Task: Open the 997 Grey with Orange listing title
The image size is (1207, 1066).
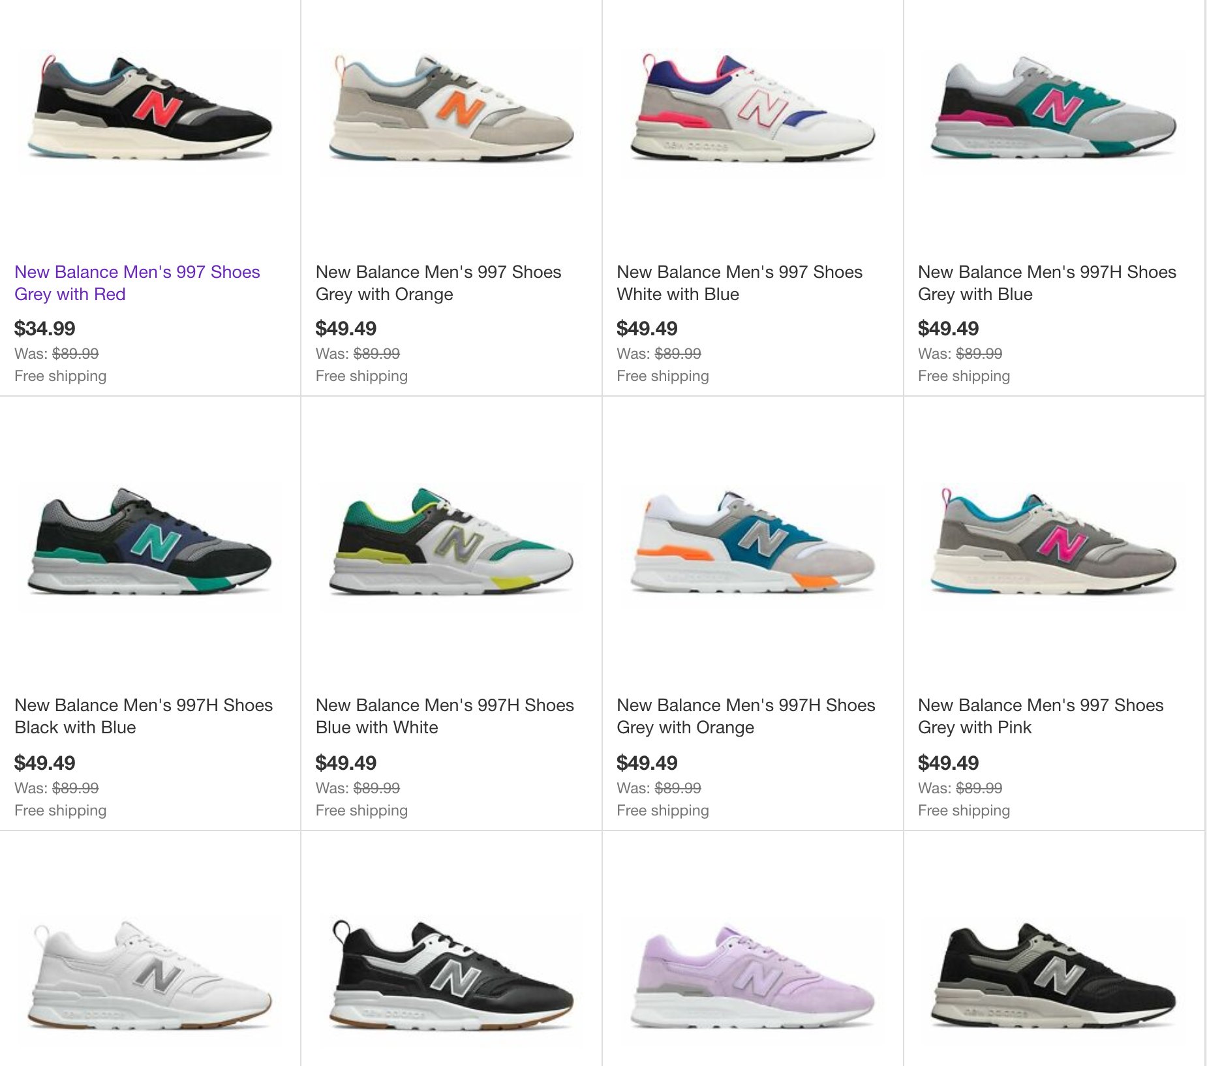Action: click(x=438, y=283)
